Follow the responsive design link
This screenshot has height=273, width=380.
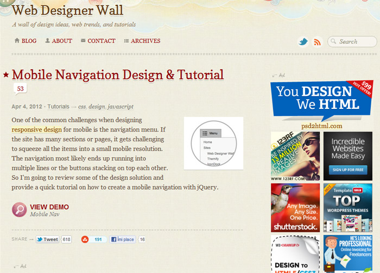[36, 129]
